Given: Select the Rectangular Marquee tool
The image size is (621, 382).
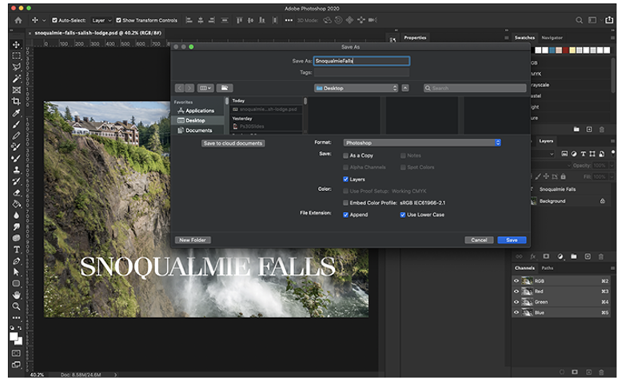Looking at the screenshot, I should point(16,57).
